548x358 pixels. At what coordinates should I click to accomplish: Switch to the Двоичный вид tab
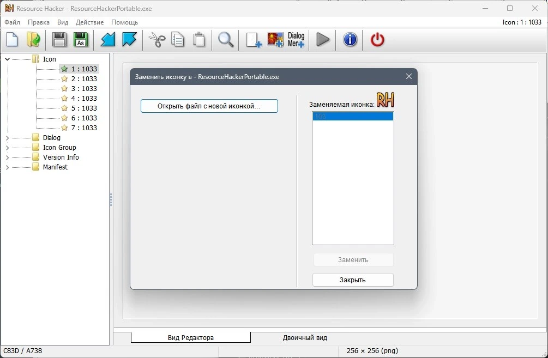pyautogui.click(x=305, y=337)
